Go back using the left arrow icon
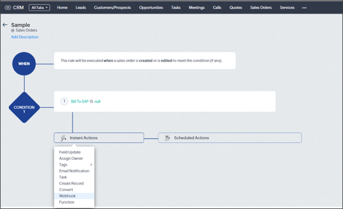The image size is (343, 209). 5,25
